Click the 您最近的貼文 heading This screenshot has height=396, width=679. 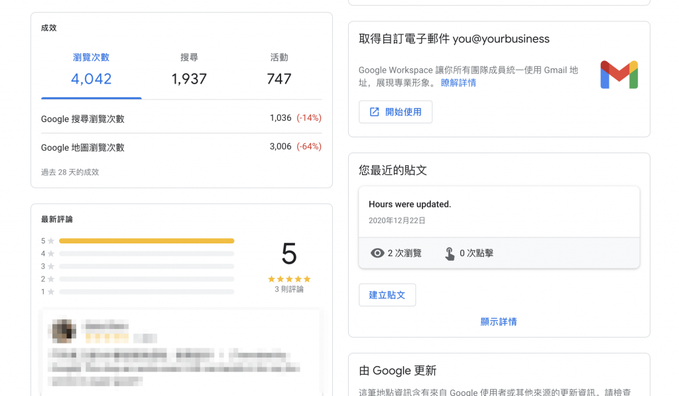pos(393,170)
